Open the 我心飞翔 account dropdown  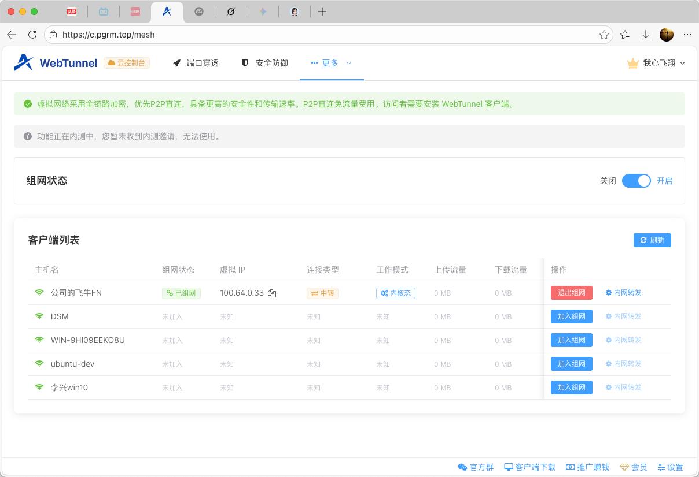pos(660,63)
